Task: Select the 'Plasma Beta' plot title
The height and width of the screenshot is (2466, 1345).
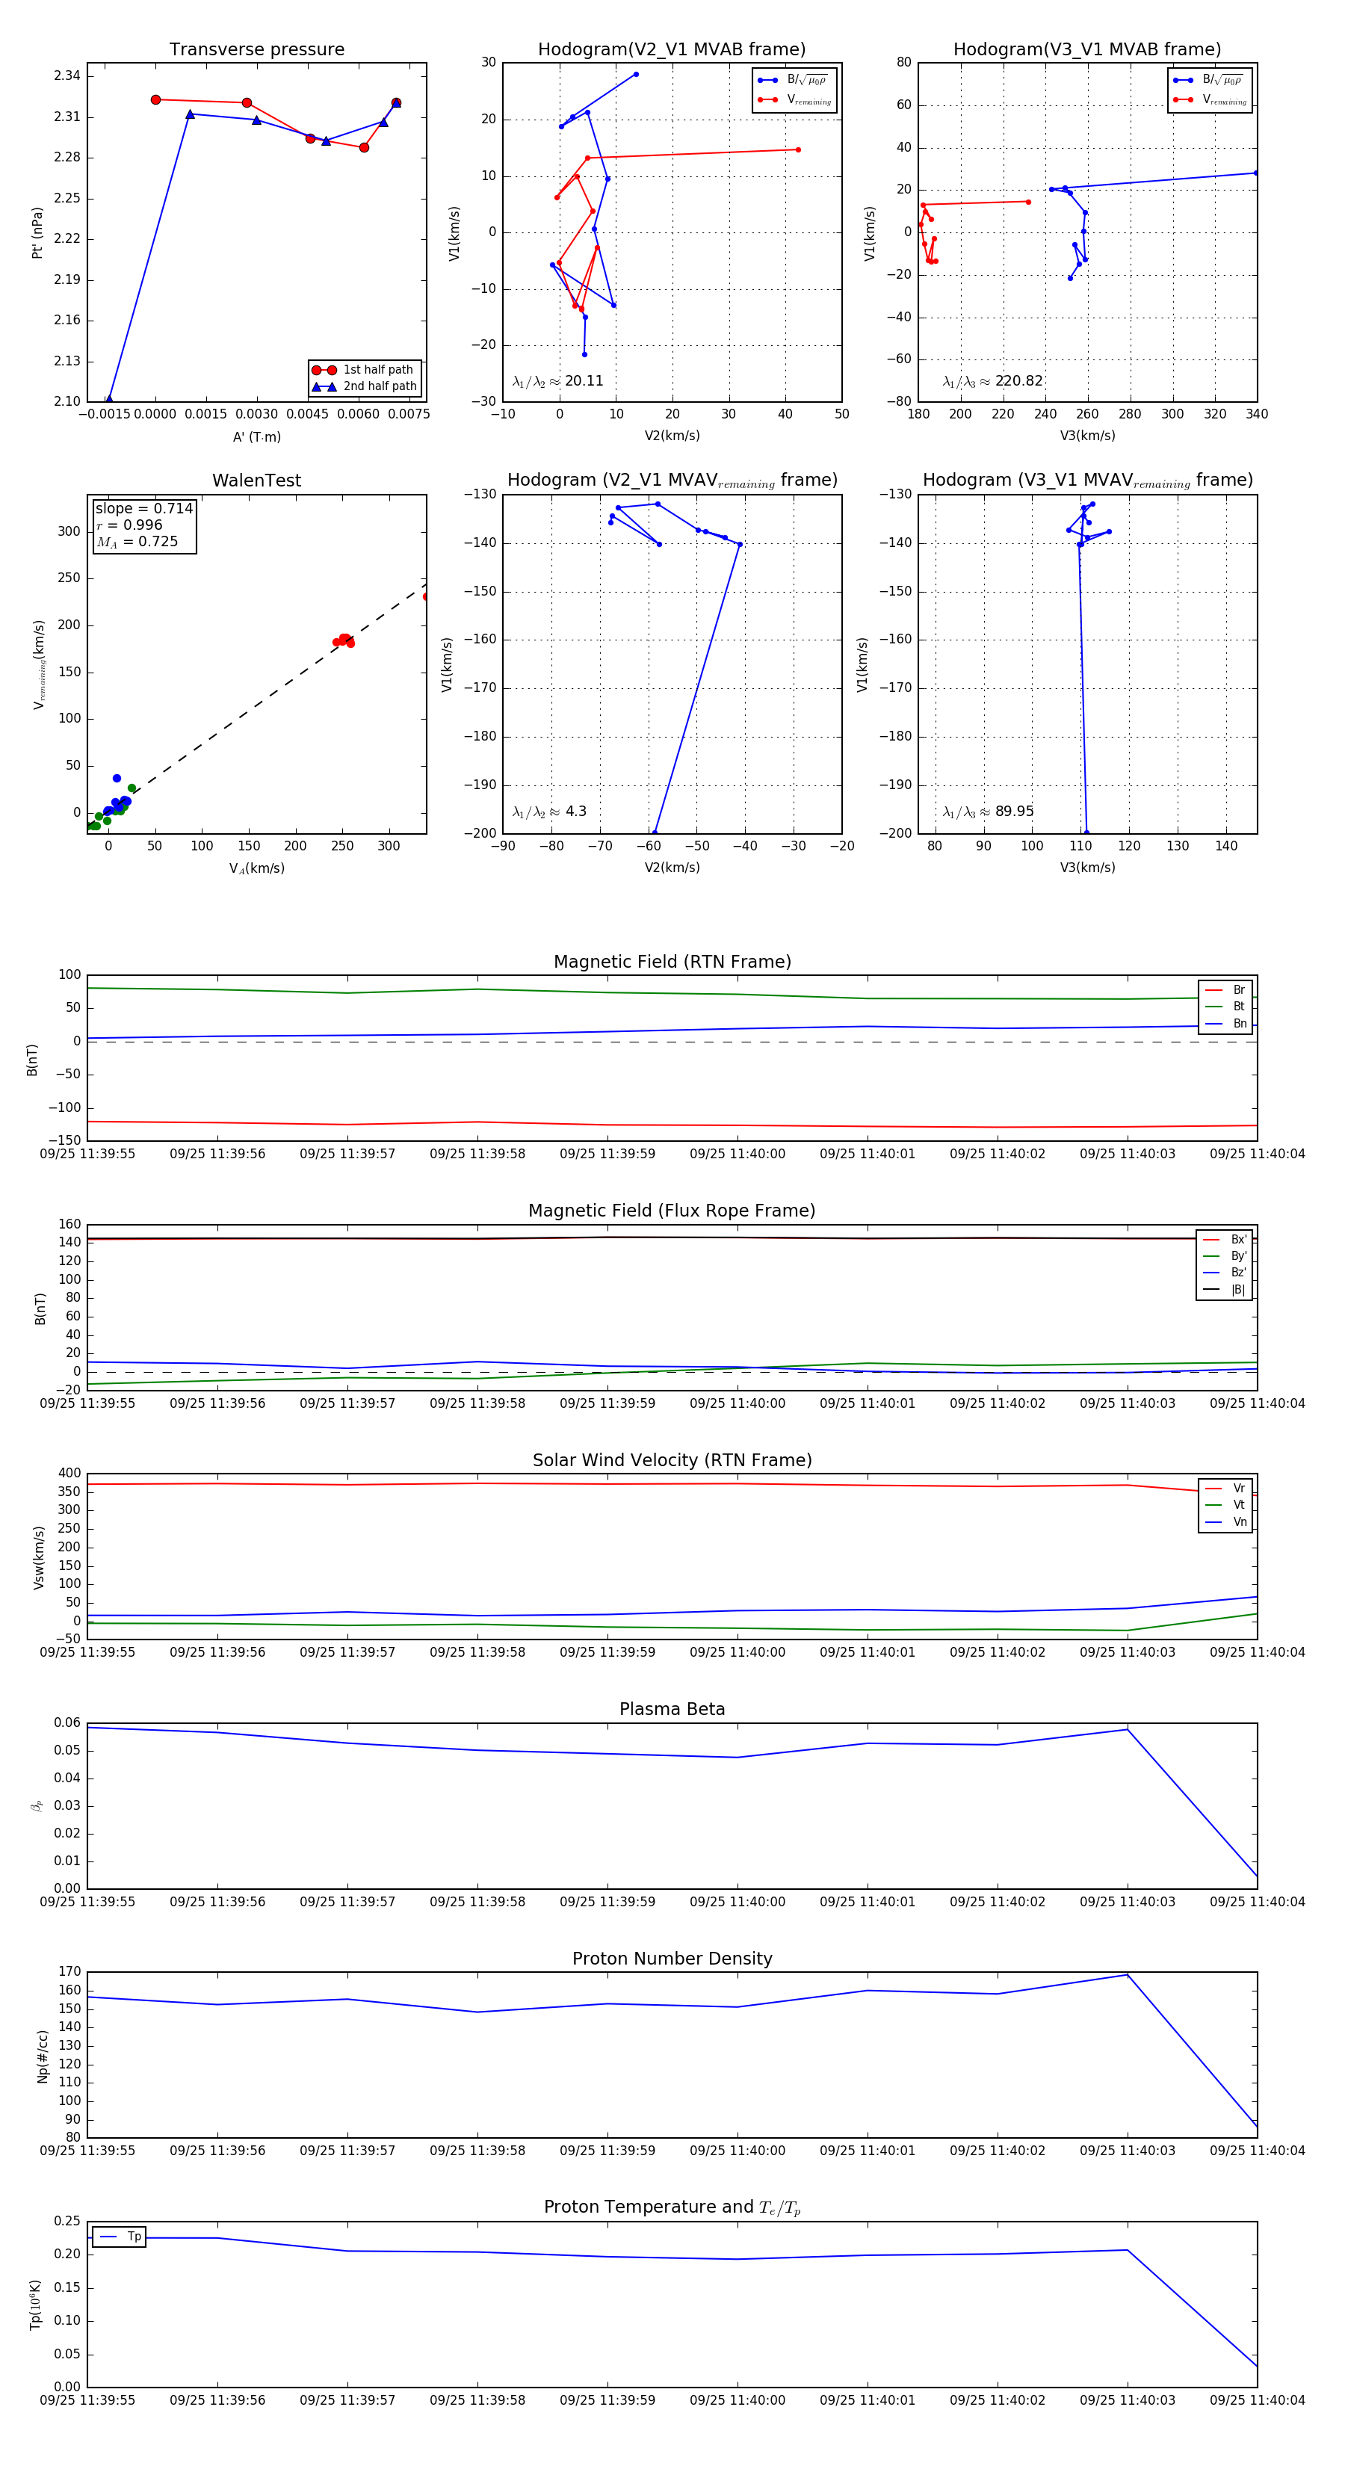Action: pyautogui.click(x=672, y=1710)
